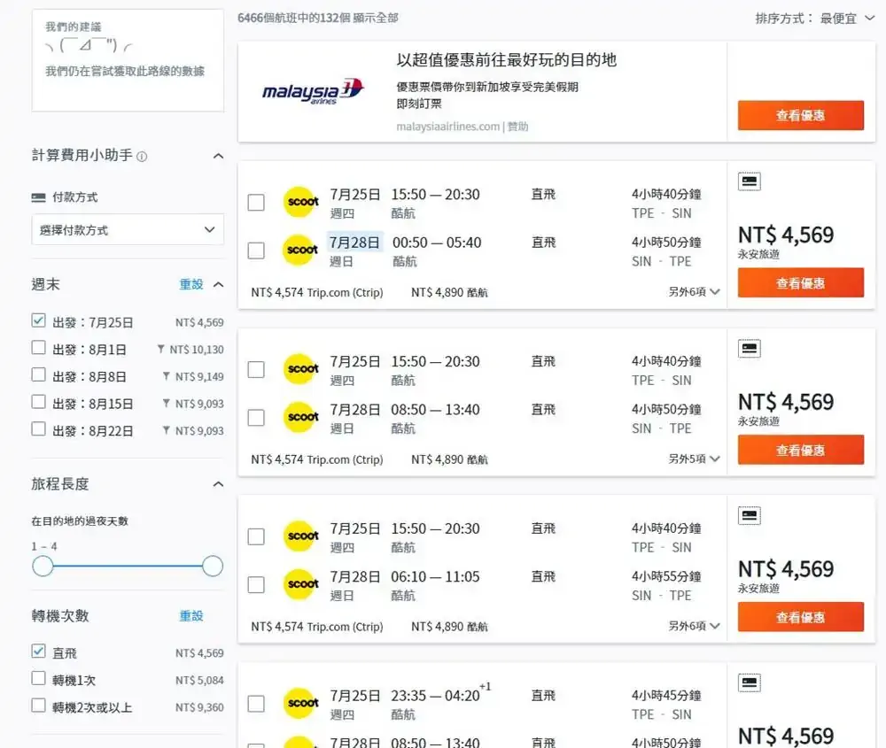Check 出發：8月22日 weekend option
The image size is (886, 748).
[38, 429]
